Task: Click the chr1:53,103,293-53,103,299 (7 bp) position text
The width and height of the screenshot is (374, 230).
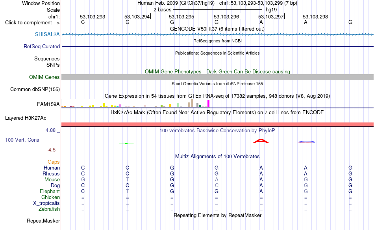Action: click(258, 3)
